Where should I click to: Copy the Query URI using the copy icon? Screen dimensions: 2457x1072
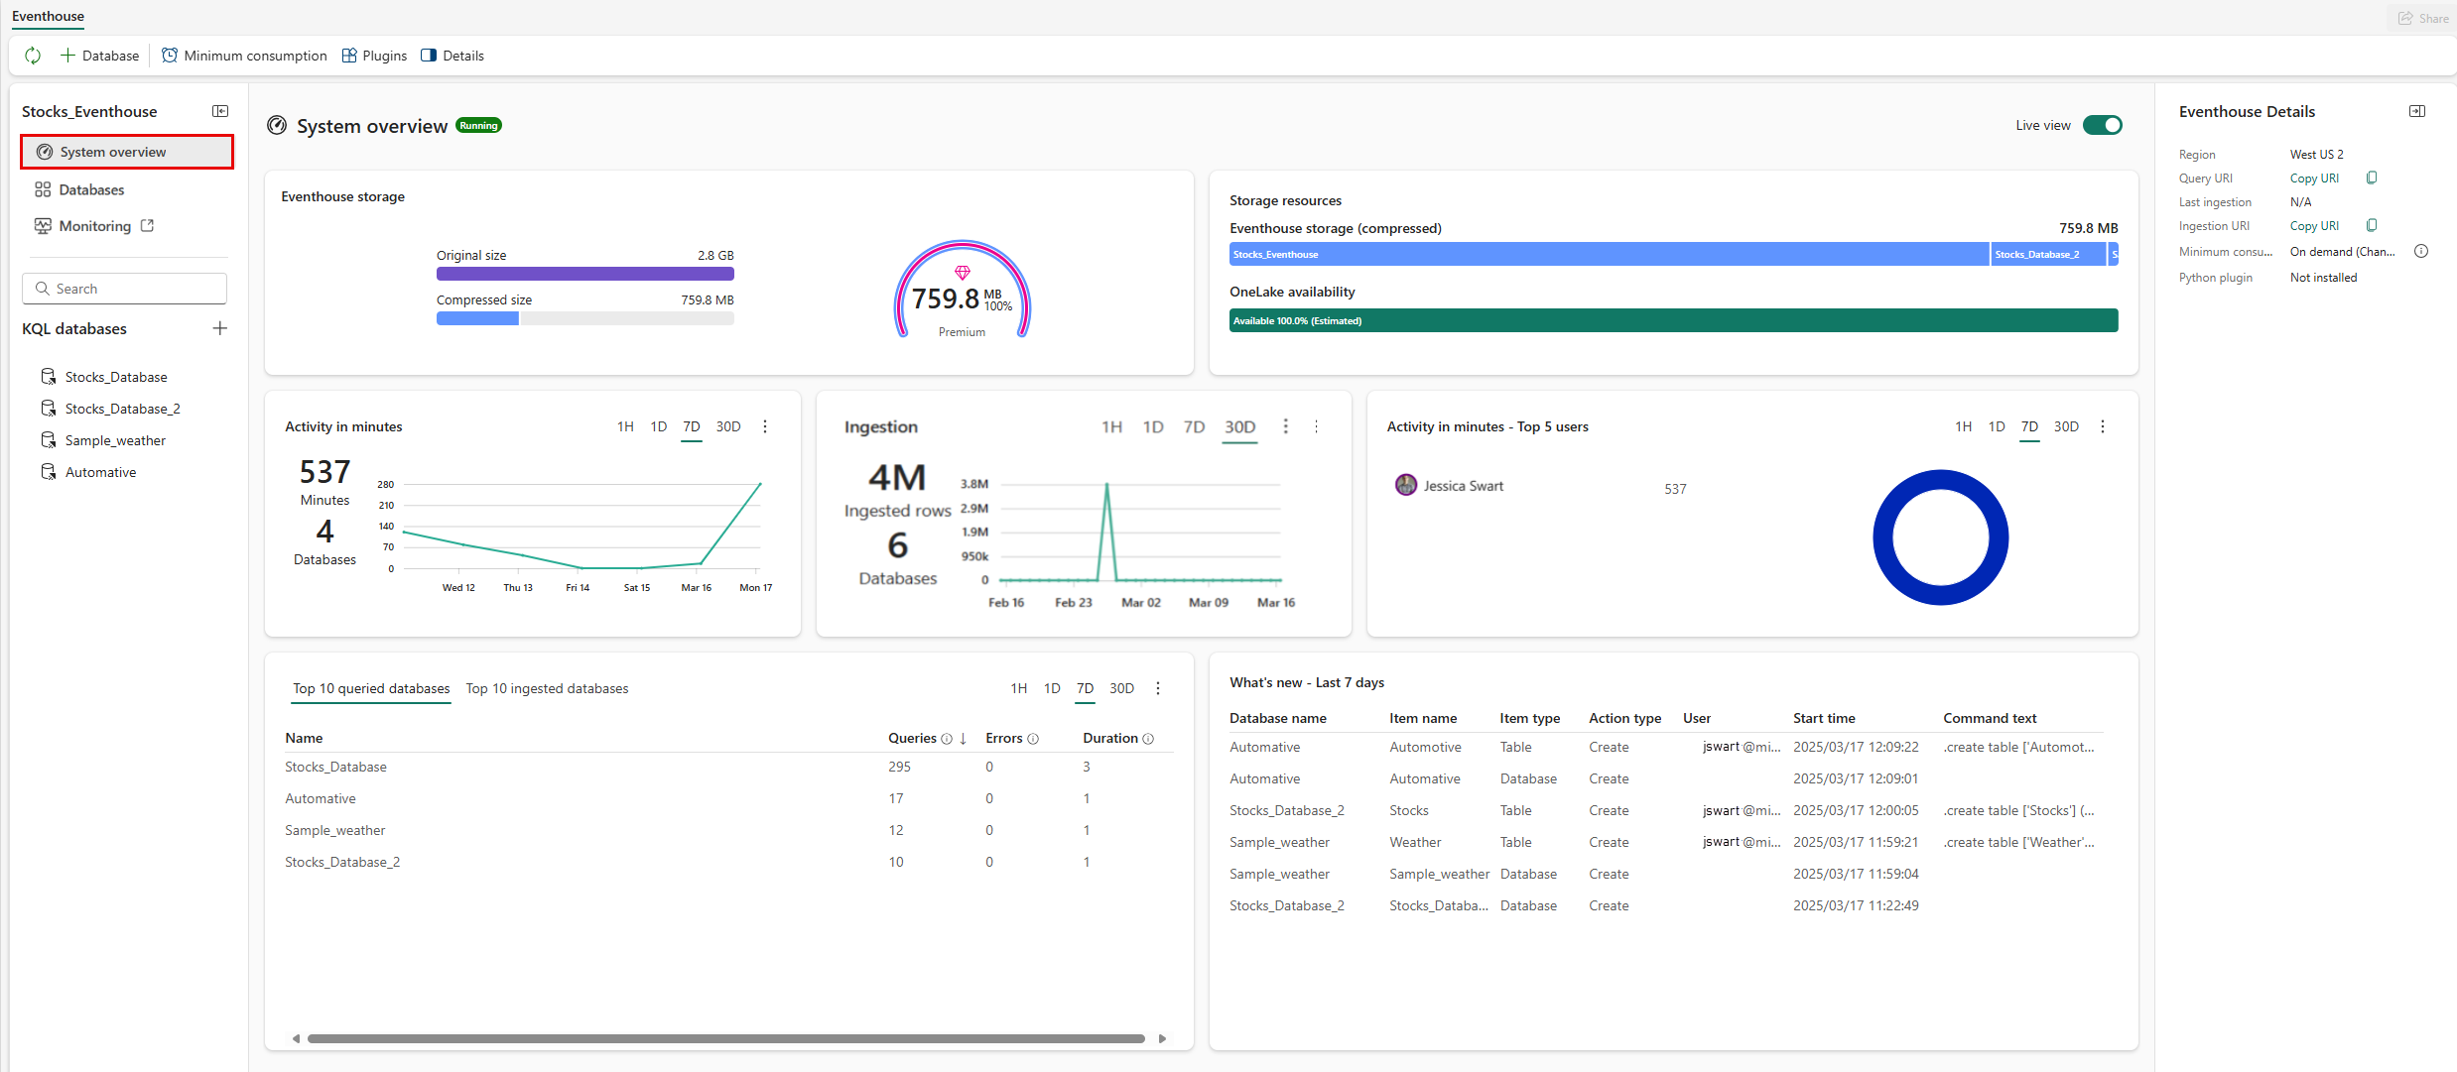click(x=2373, y=178)
